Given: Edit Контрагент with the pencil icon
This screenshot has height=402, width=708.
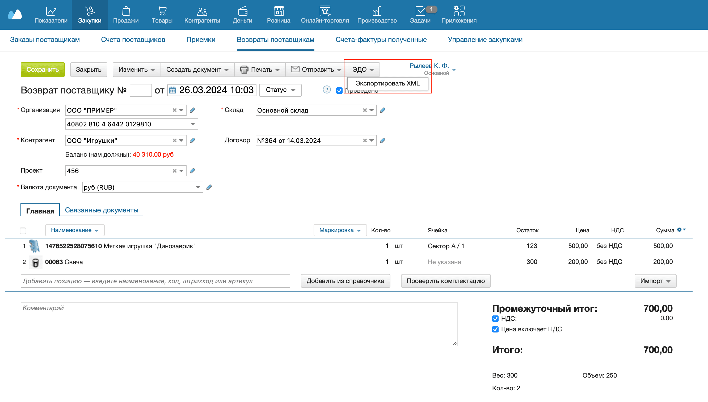Looking at the screenshot, I should click(192, 140).
